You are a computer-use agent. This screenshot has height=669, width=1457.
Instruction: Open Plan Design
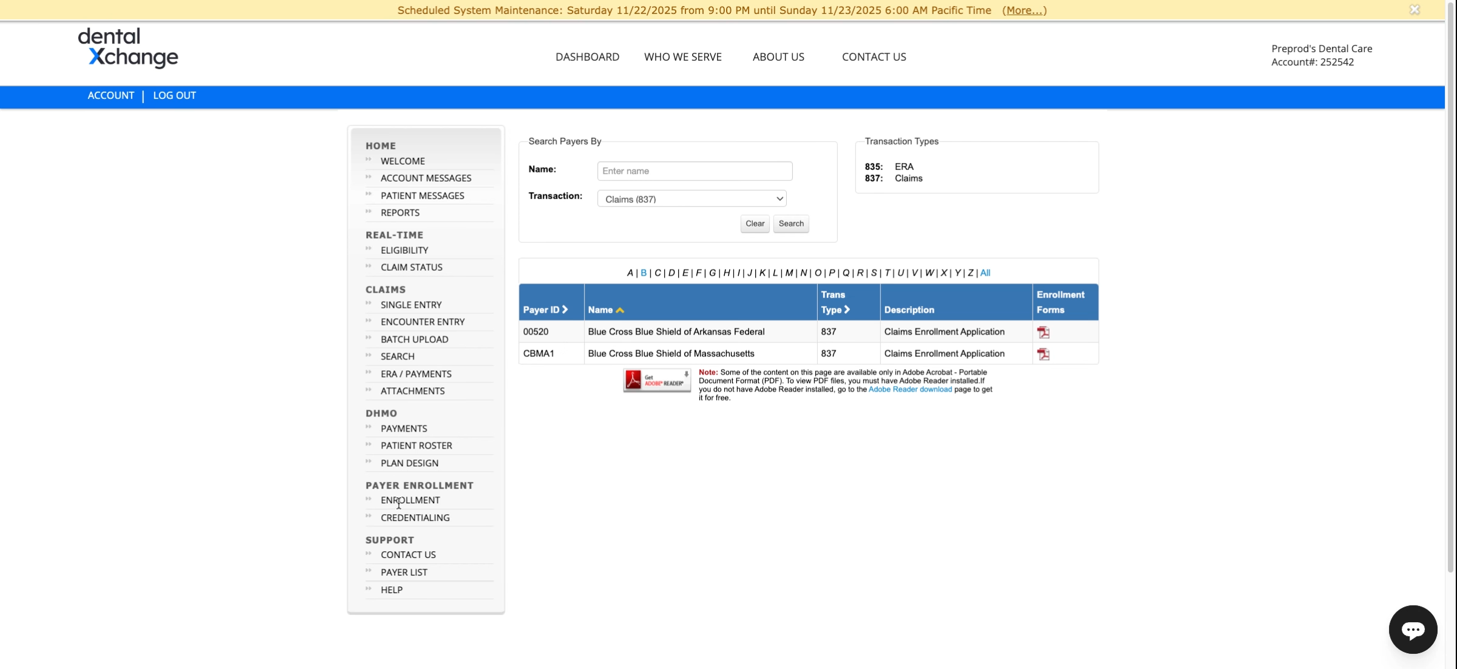click(409, 463)
